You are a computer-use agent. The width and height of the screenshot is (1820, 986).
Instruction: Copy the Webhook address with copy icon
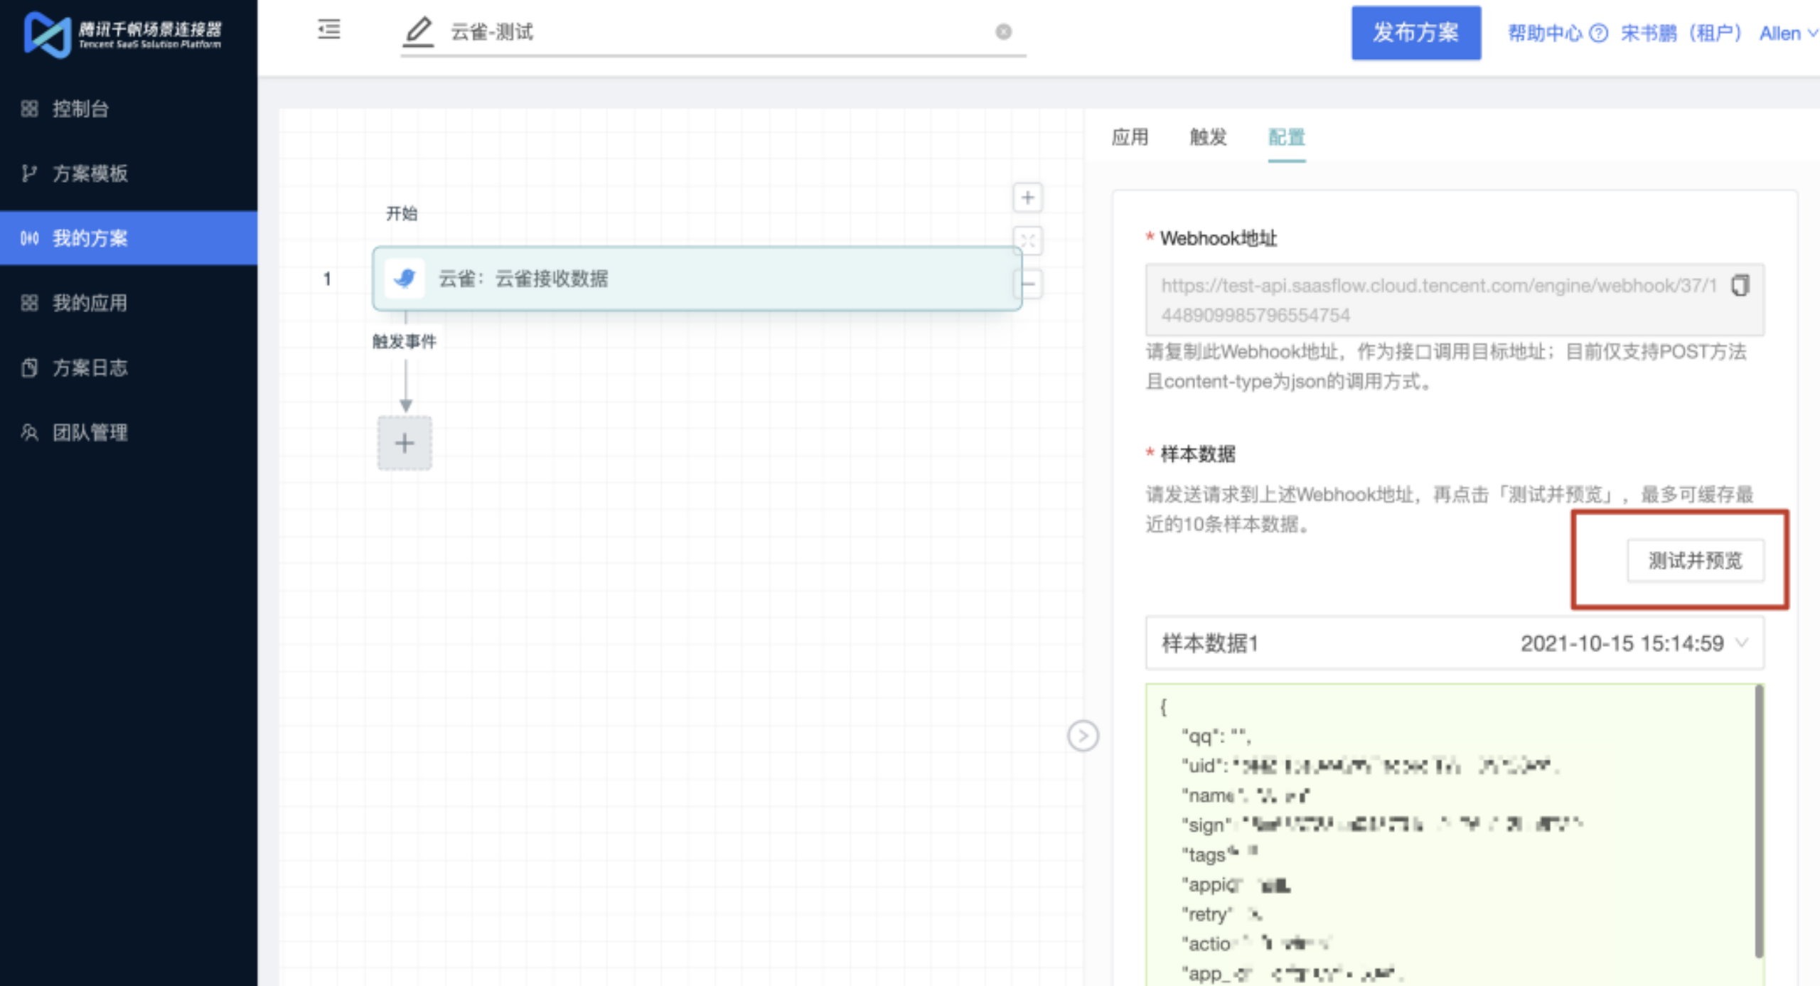[1740, 285]
